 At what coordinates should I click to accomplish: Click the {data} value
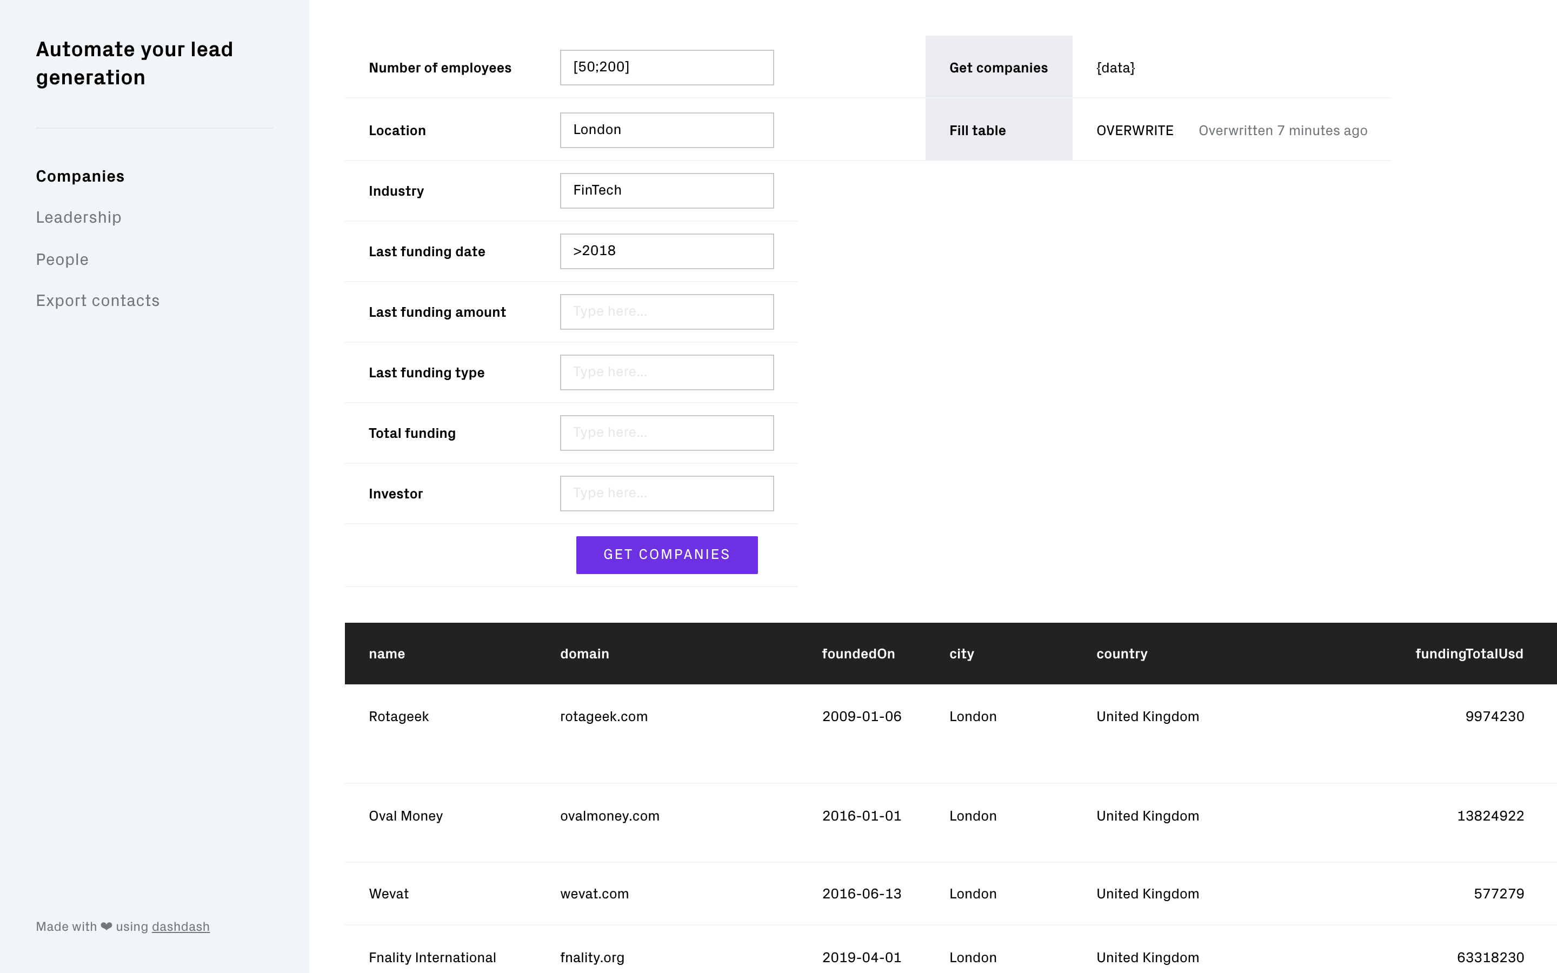pos(1116,68)
